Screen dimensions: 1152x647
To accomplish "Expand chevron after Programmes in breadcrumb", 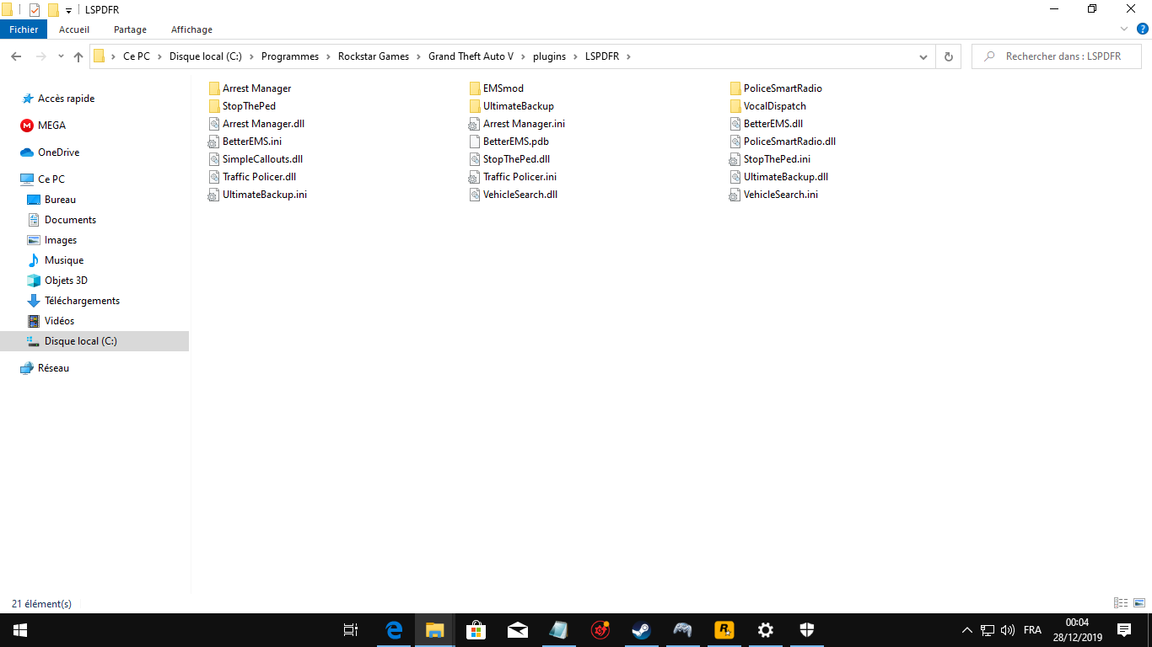I will (x=328, y=56).
